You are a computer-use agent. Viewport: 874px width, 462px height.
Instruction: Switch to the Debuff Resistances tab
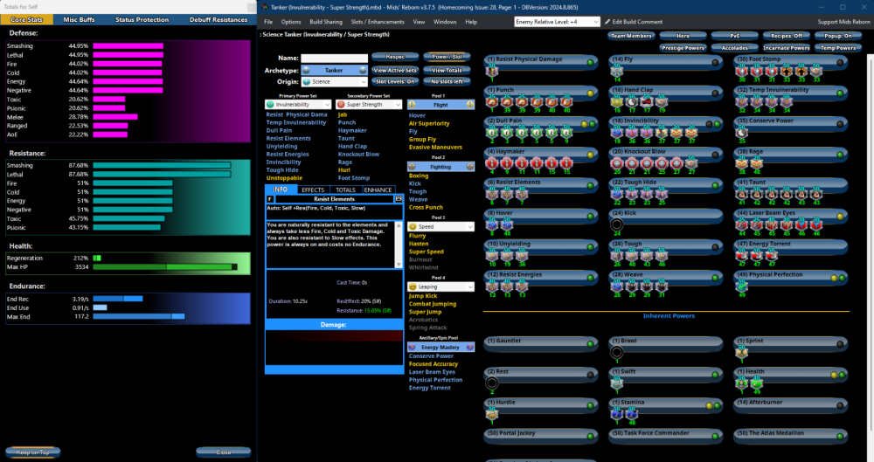[x=218, y=19]
